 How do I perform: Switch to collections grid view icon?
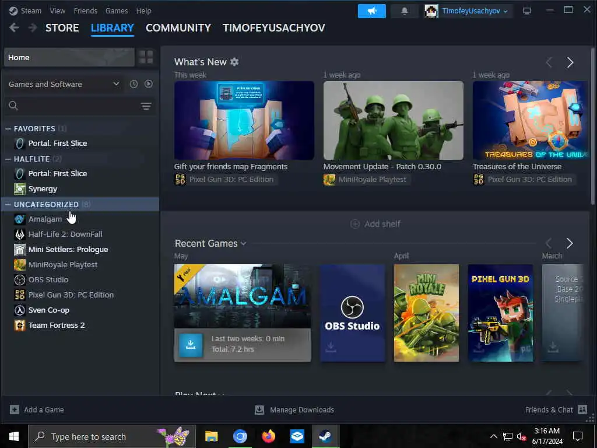click(x=146, y=57)
